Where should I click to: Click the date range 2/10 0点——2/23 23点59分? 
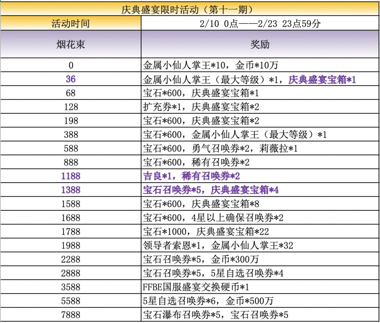(260, 24)
